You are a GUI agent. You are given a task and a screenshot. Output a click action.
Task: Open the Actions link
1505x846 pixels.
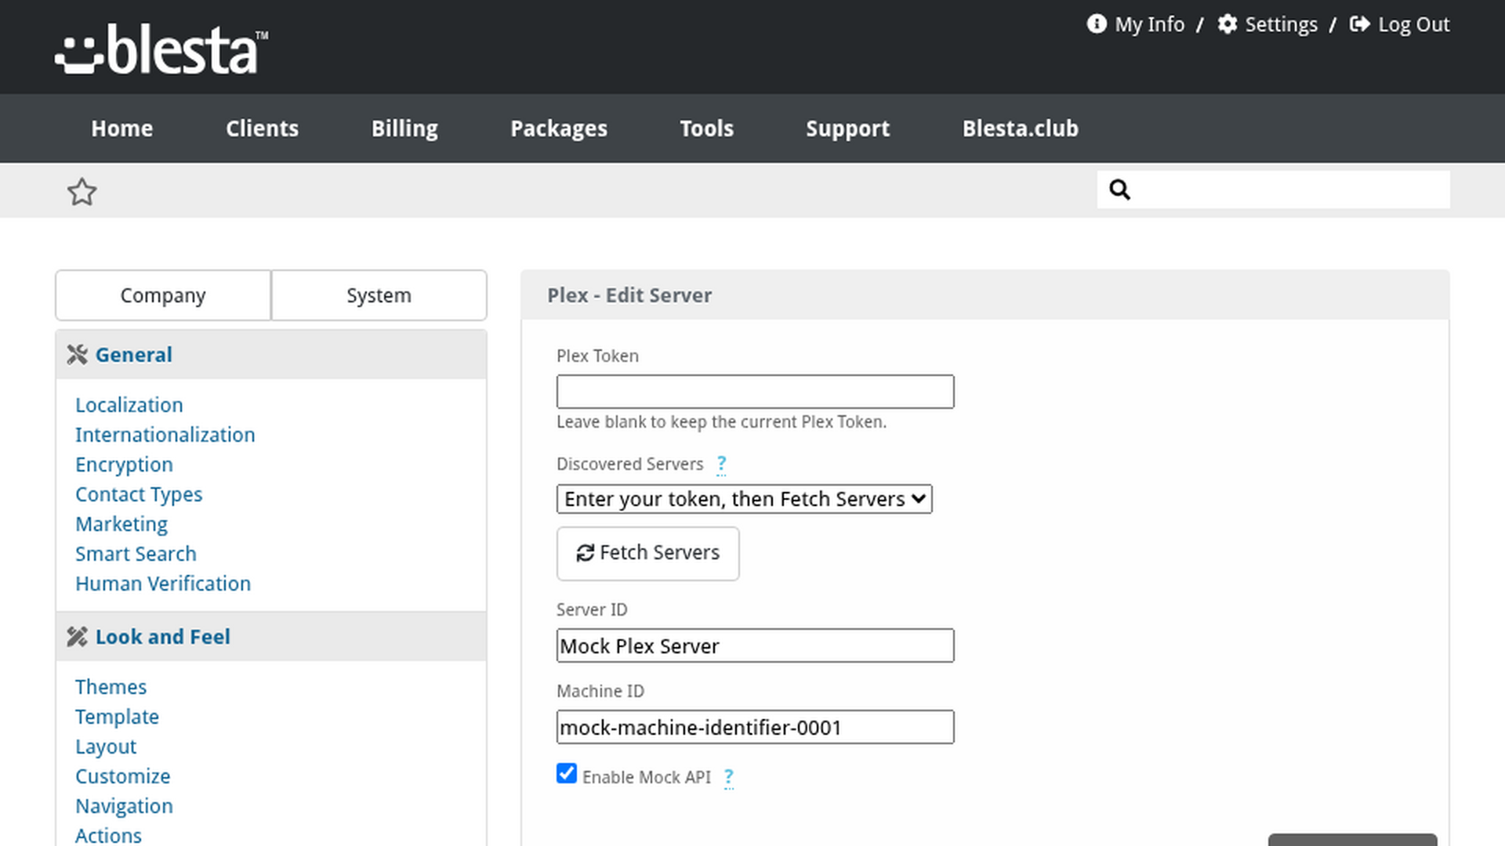pyautogui.click(x=108, y=835)
